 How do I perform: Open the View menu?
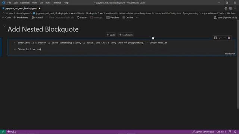tap(35, 3)
